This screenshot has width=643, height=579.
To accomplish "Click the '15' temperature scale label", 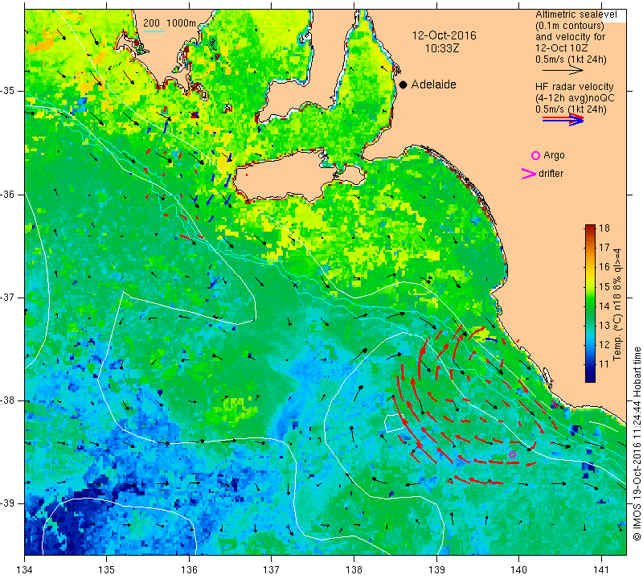I will [x=604, y=286].
